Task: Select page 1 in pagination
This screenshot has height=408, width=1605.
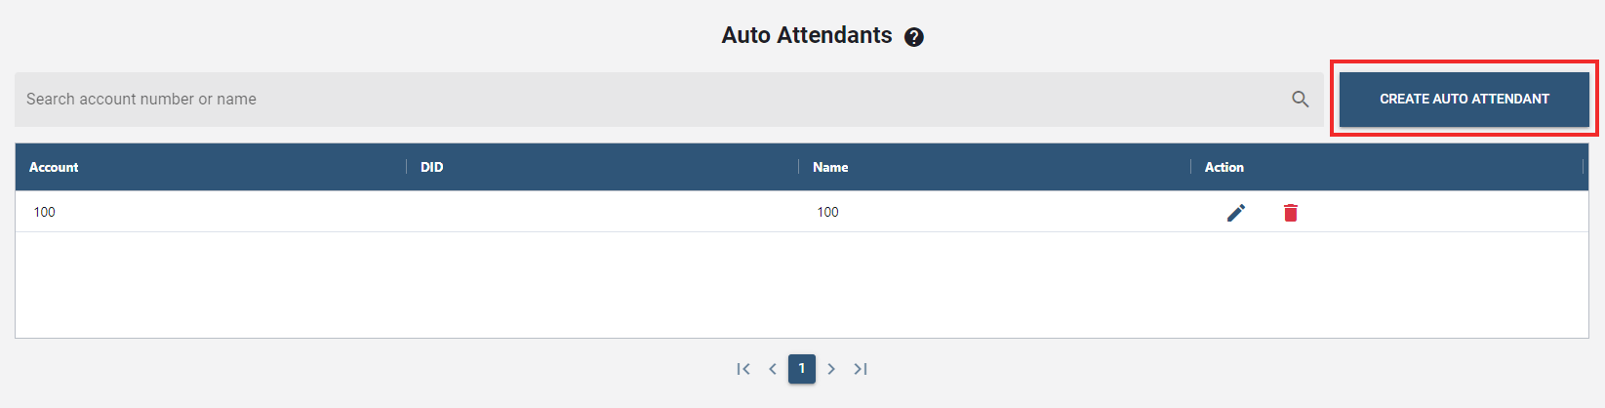Action: coord(802,369)
